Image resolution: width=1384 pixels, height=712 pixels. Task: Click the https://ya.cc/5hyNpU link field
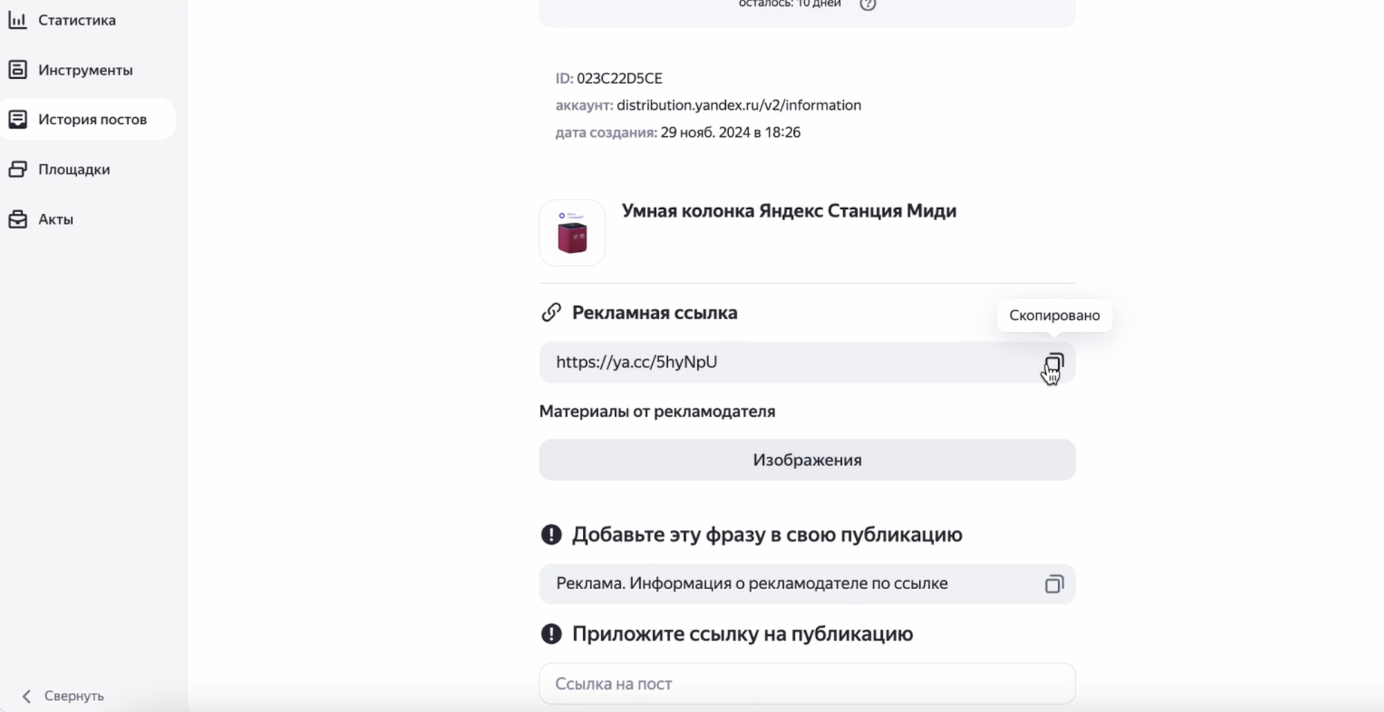point(636,363)
